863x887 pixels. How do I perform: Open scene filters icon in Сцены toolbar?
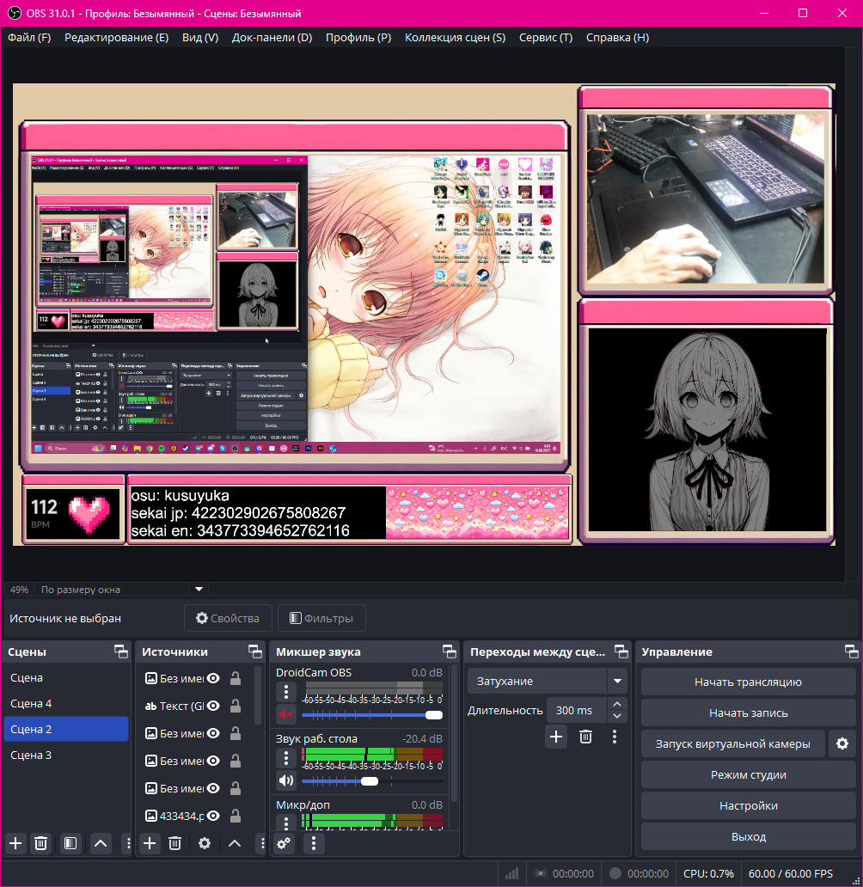[70, 843]
